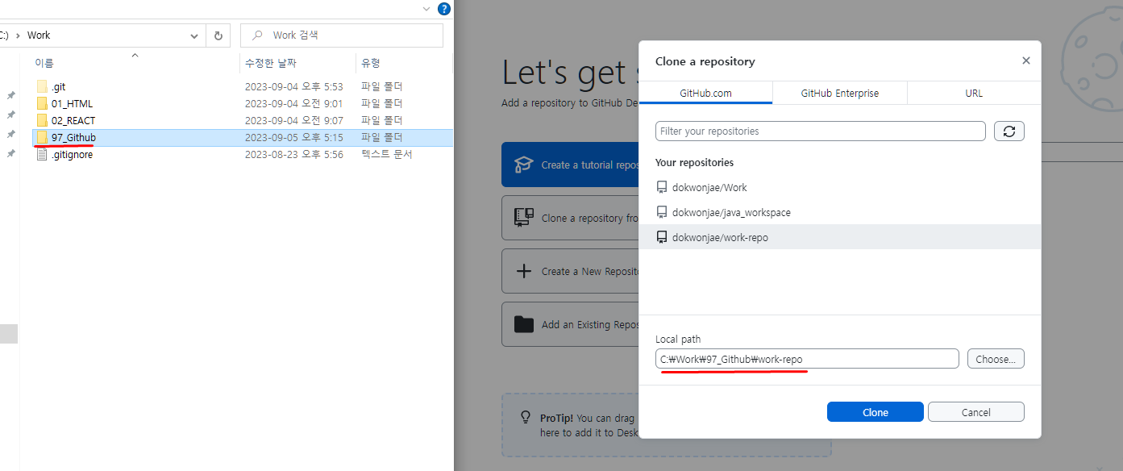Click the Choose... button

[x=996, y=359]
